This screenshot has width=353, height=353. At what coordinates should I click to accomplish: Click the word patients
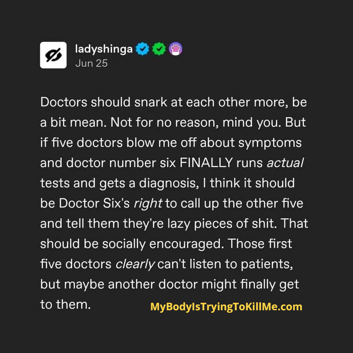267,265
